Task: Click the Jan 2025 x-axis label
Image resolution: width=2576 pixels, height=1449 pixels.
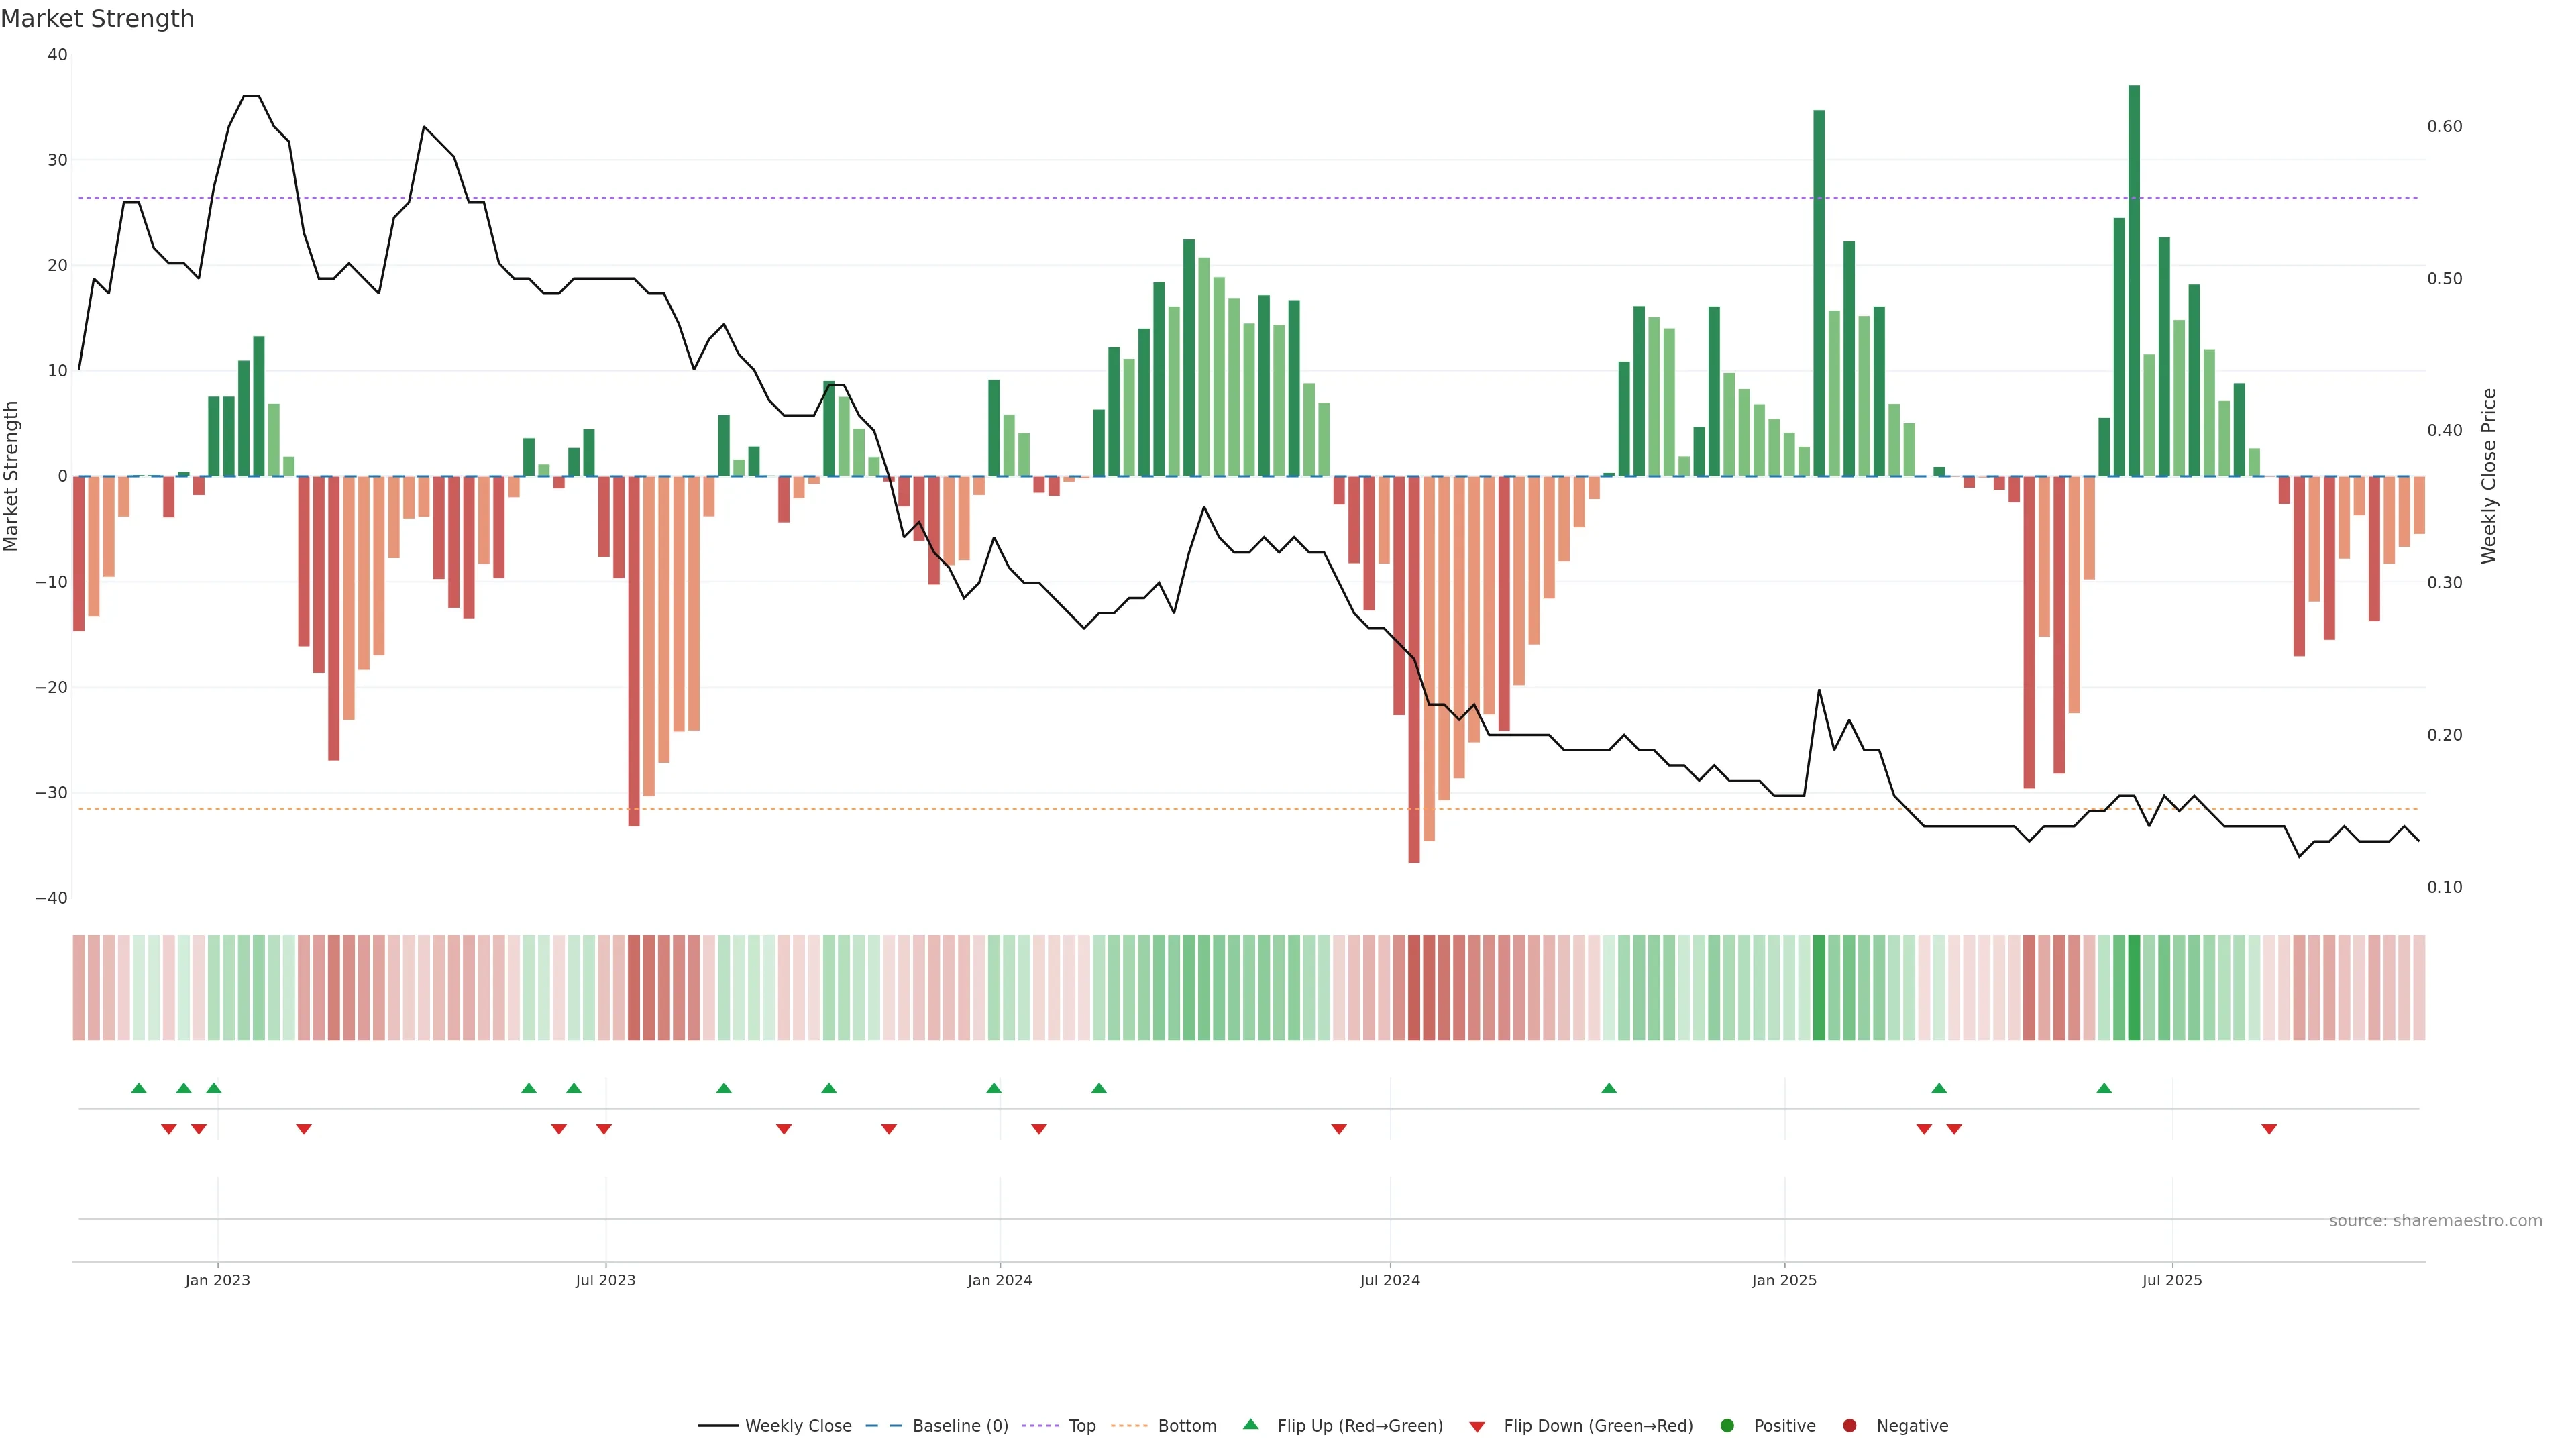Action: point(1784,1280)
